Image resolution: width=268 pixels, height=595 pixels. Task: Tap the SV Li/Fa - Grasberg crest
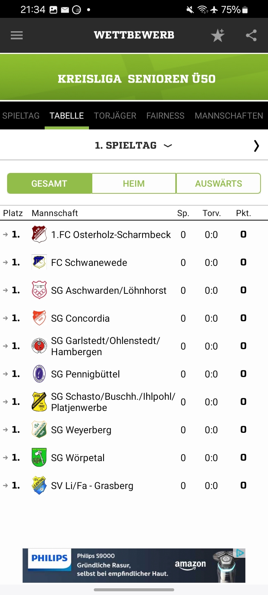click(x=39, y=485)
